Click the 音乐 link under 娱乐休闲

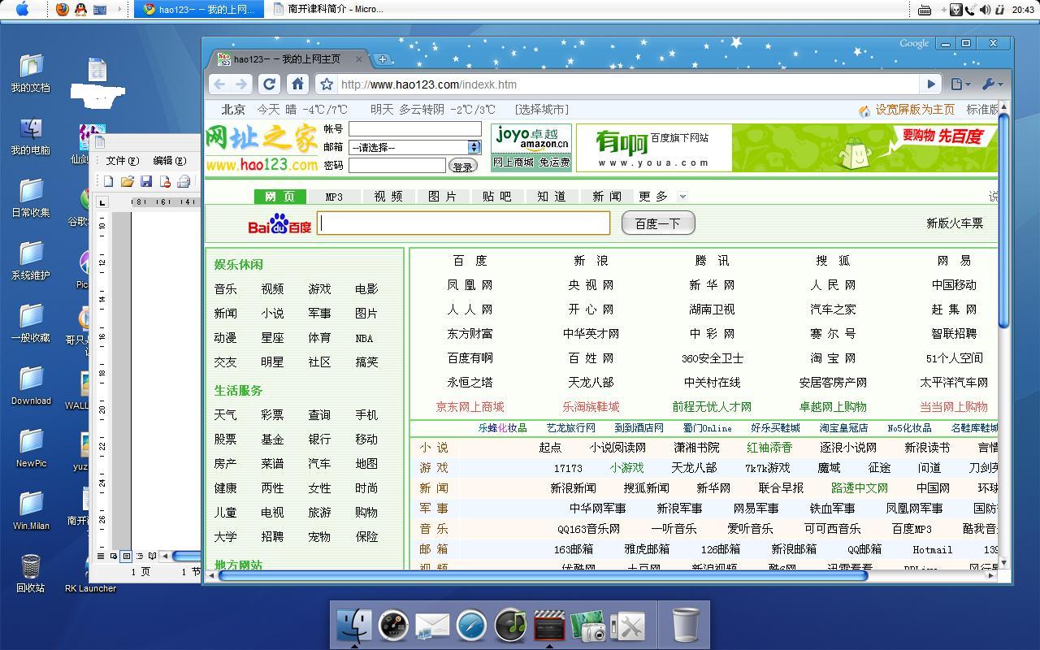225,289
